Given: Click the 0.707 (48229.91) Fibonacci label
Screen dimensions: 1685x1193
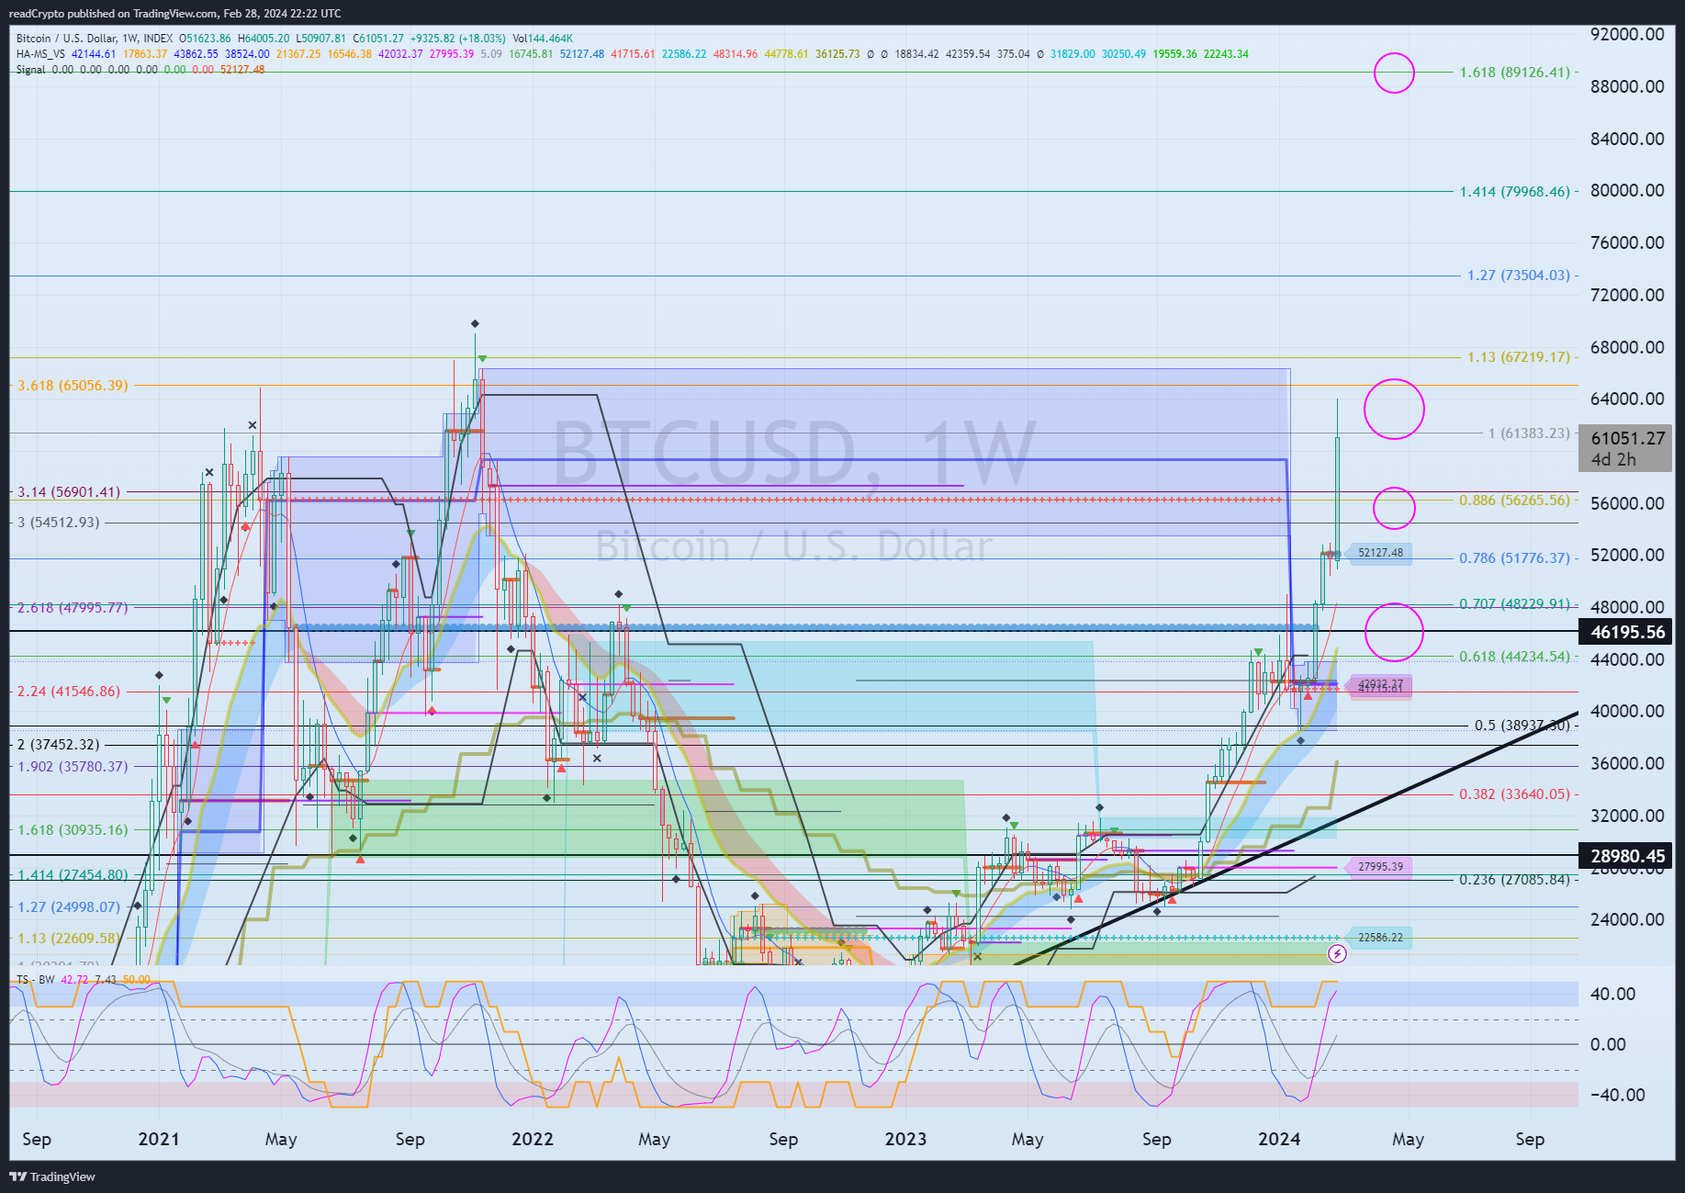Looking at the screenshot, I should click(1515, 604).
